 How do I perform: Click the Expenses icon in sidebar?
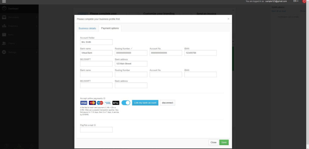pyautogui.click(x=4, y=26)
